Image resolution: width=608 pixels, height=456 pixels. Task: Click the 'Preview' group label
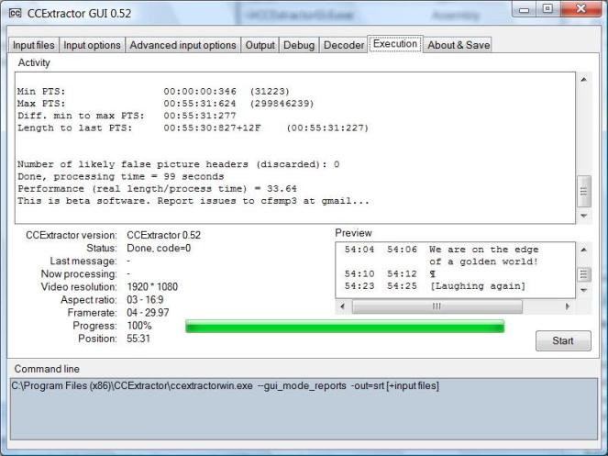(x=353, y=233)
